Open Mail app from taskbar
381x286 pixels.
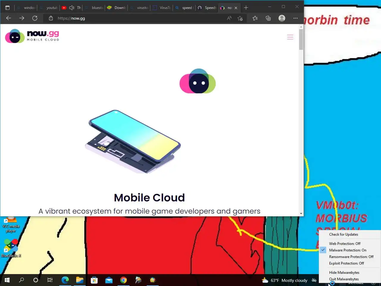[109, 280]
